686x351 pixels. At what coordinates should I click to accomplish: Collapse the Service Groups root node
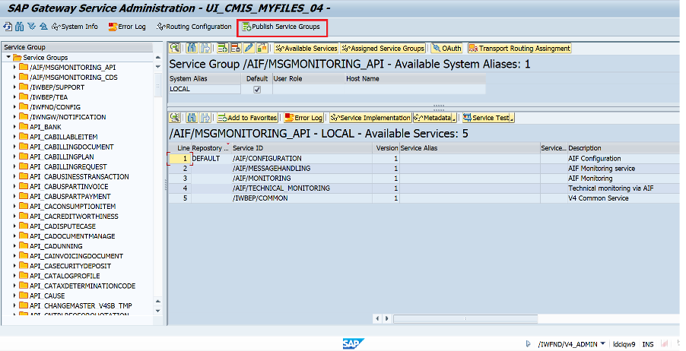coord(8,57)
